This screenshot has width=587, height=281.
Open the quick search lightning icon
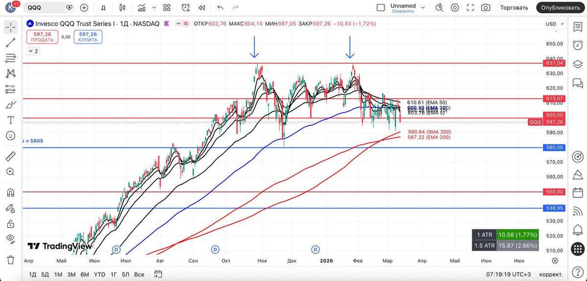pos(439,7)
